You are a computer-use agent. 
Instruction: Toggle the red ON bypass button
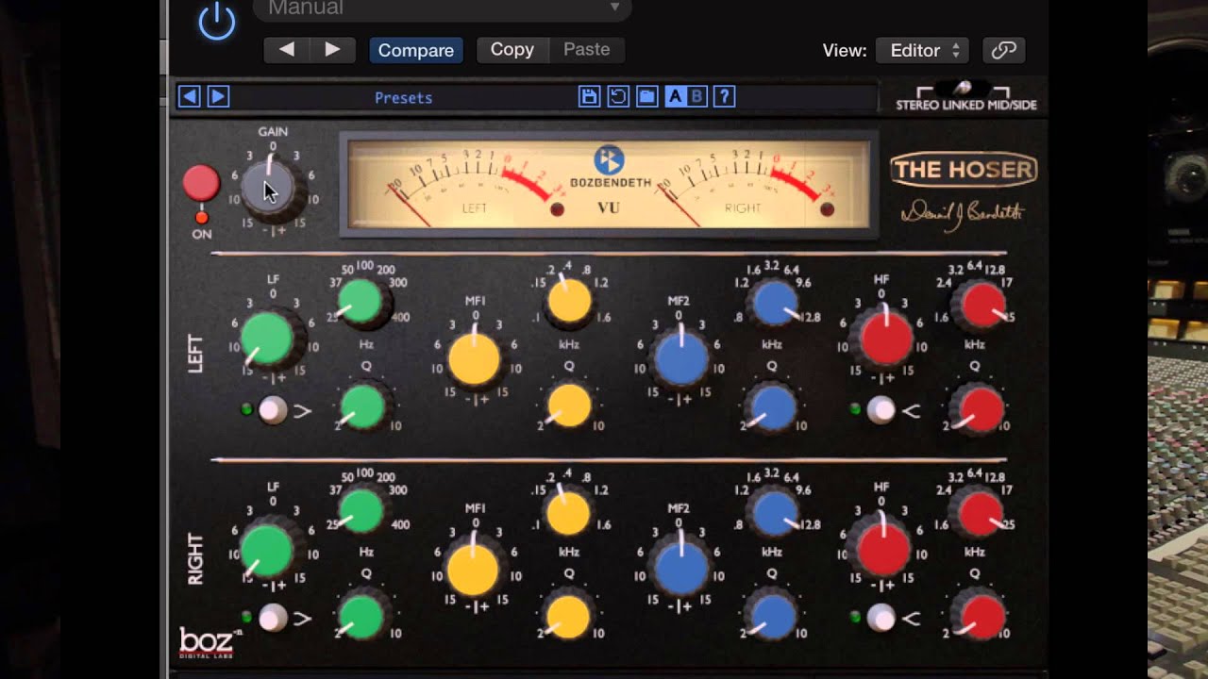tap(201, 184)
